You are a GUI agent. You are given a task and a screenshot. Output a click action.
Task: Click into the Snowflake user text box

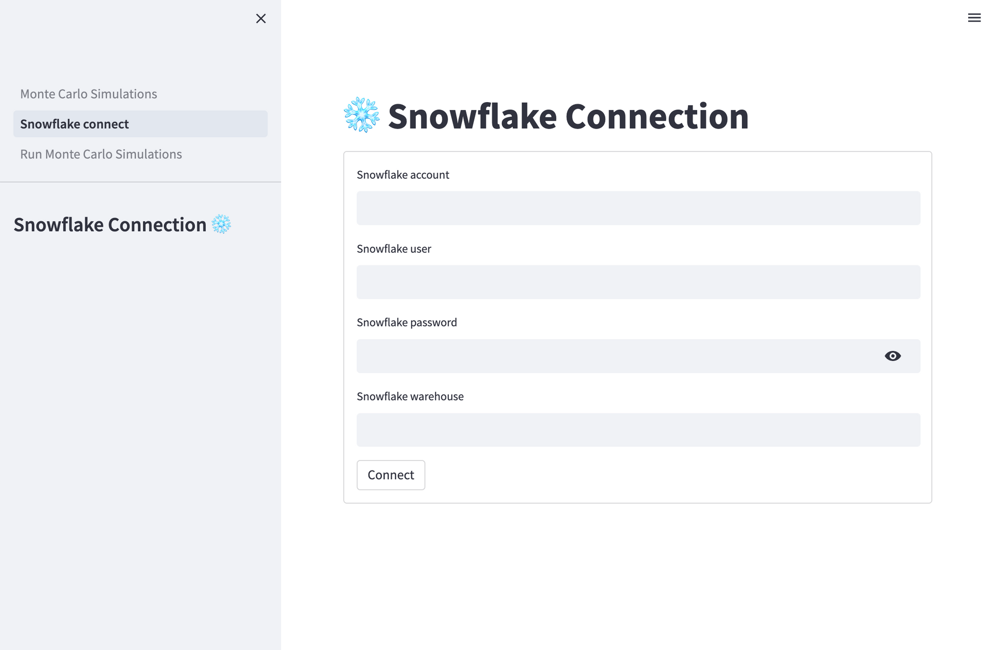click(638, 282)
